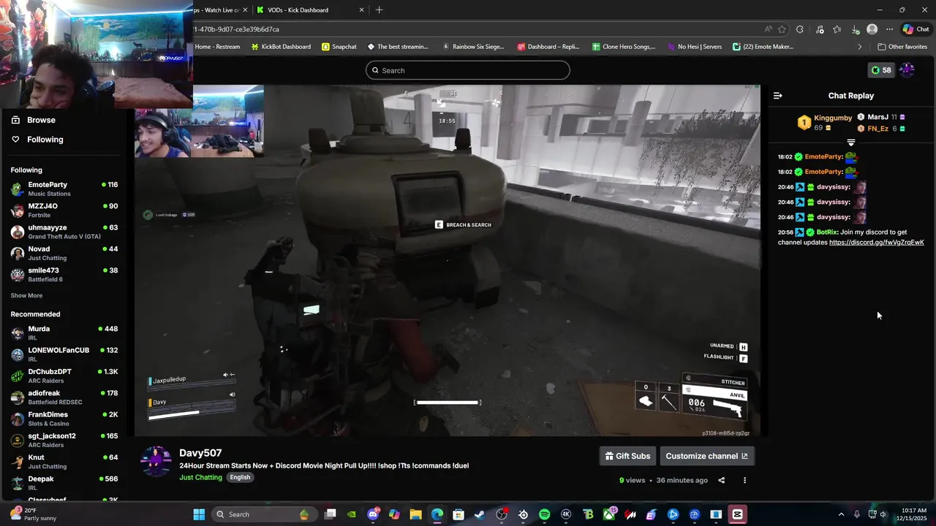Open the green 58 balance indicator

[x=881, y=70]
